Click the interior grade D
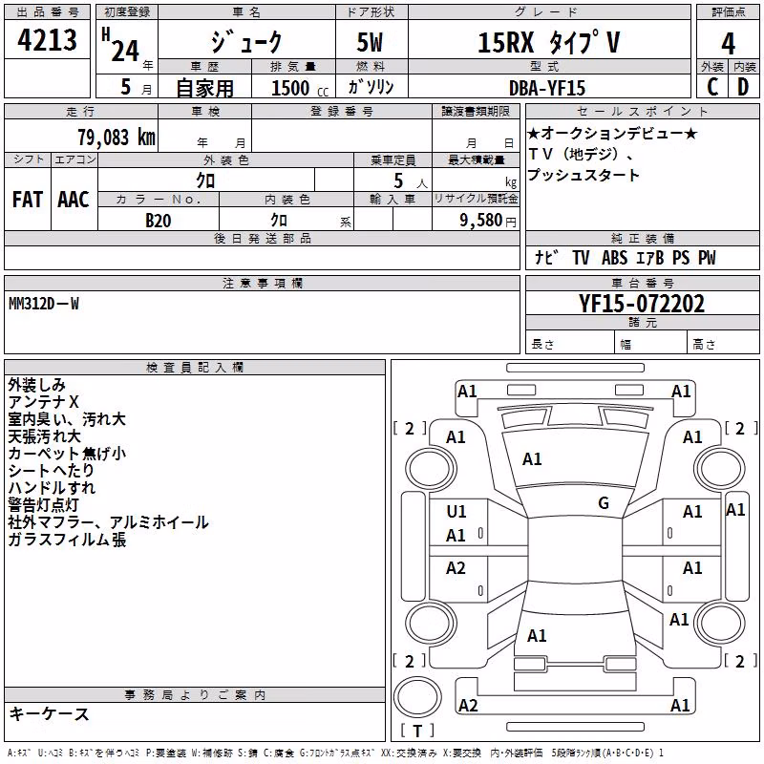Image resolution: width=764 pixels, height=764 pixels. point(743,87)
